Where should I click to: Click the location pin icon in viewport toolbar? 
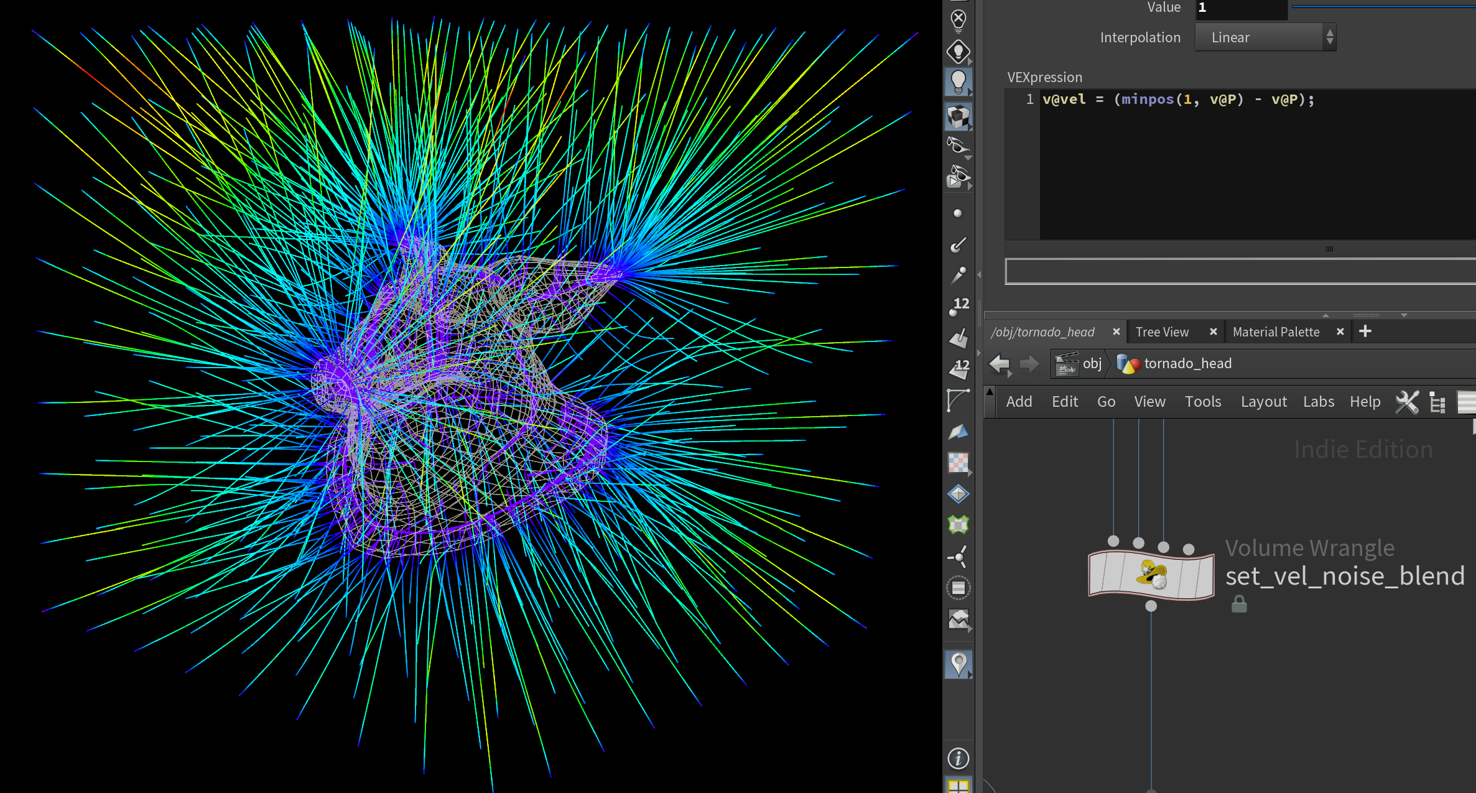[958, 664]
